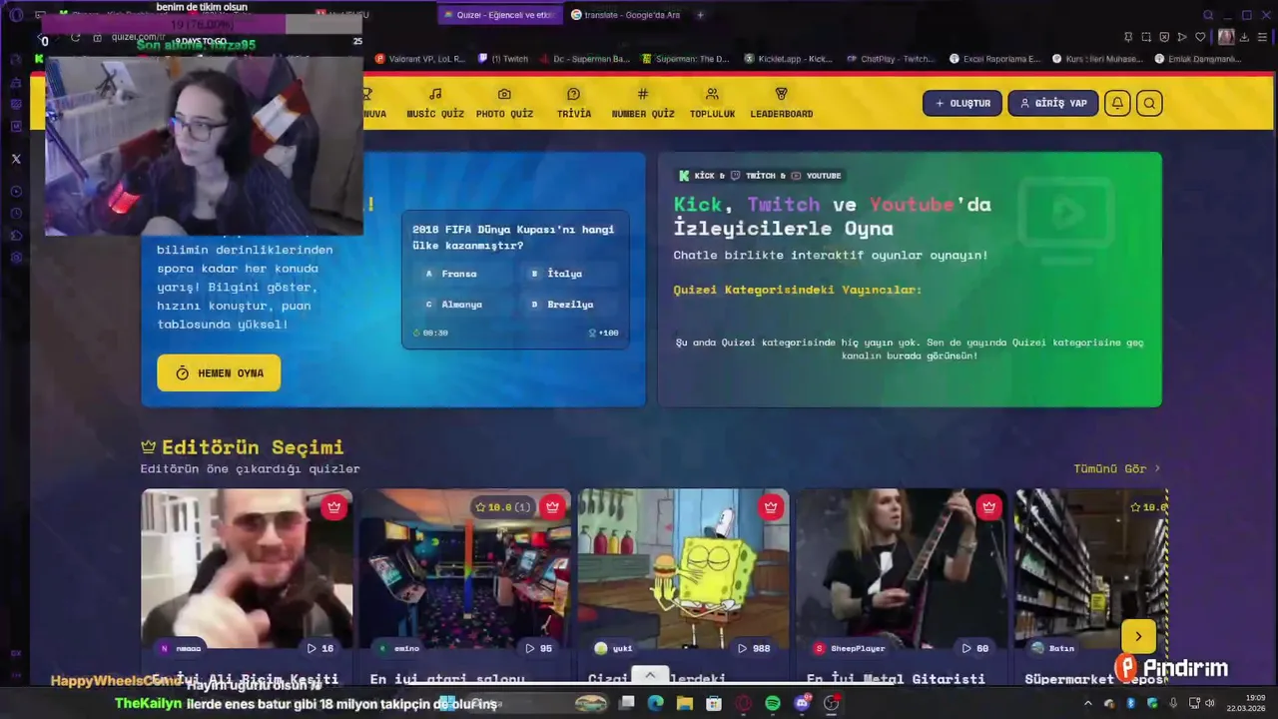
Task: Switch to the Quizei browser tab
Action: 498,15
